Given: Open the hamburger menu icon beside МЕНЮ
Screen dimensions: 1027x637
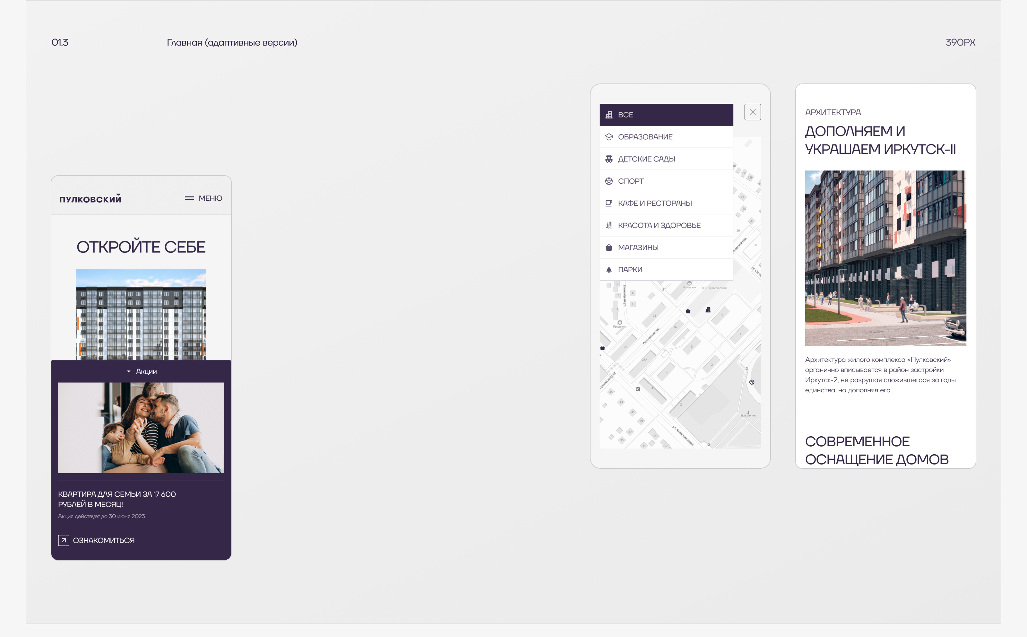Looking at the screenshot, I should [189, 198].
